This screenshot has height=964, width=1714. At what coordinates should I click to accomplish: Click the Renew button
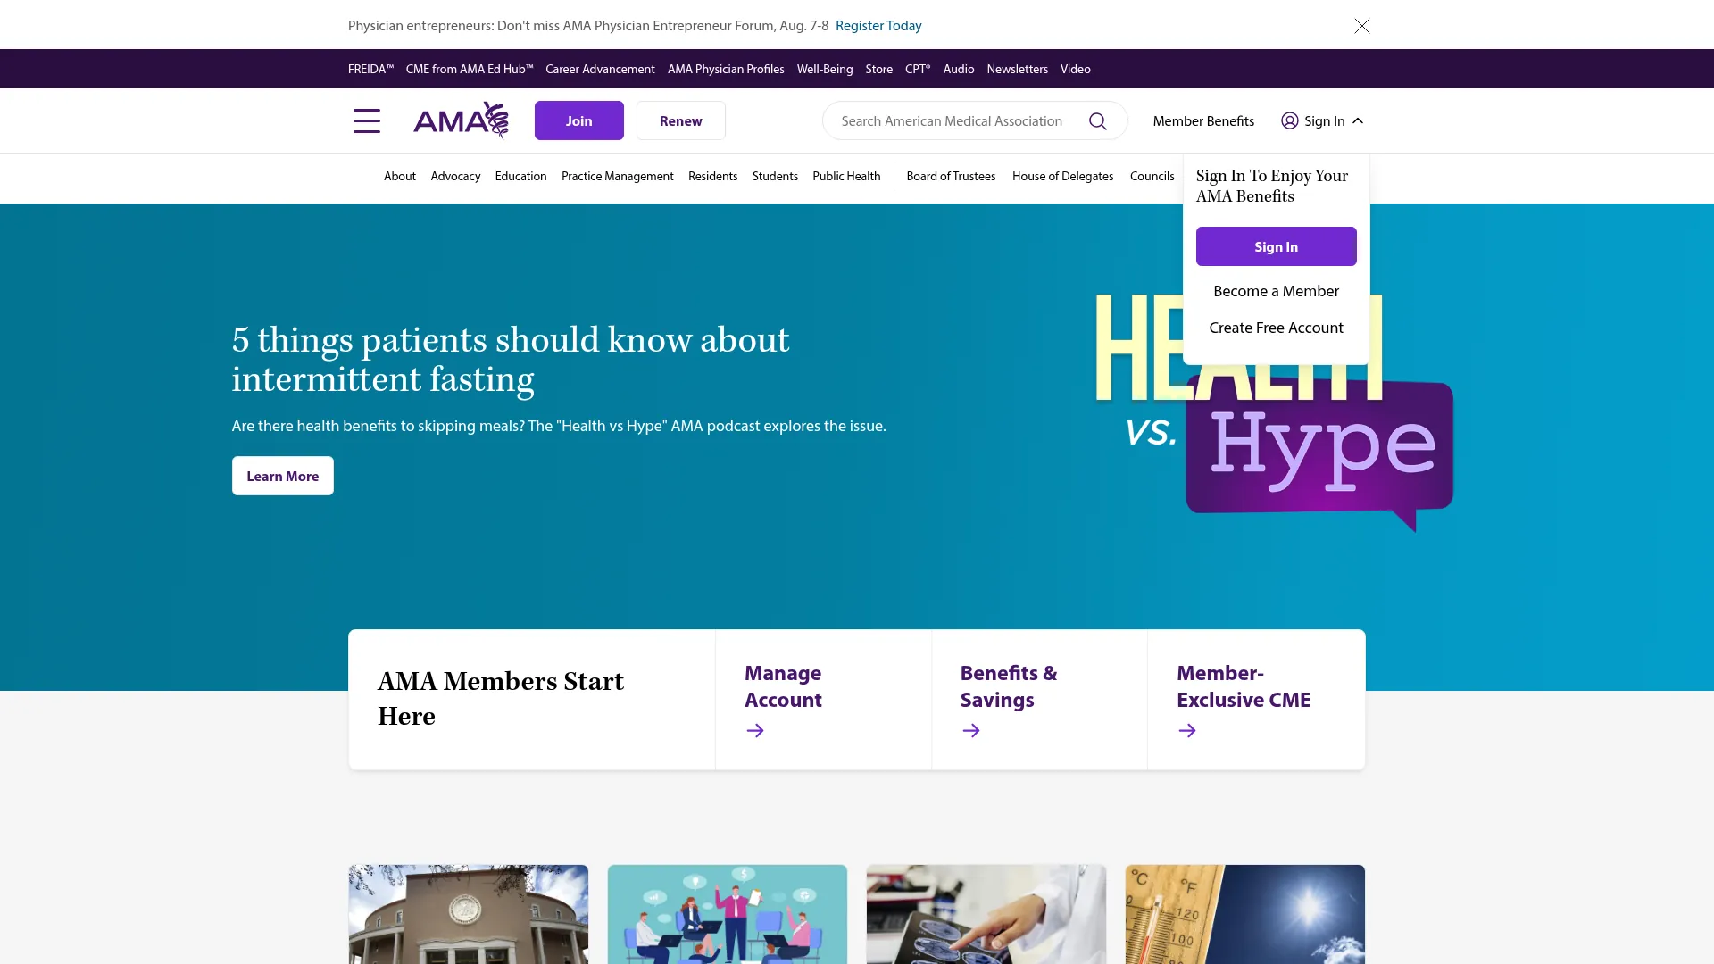681,120
